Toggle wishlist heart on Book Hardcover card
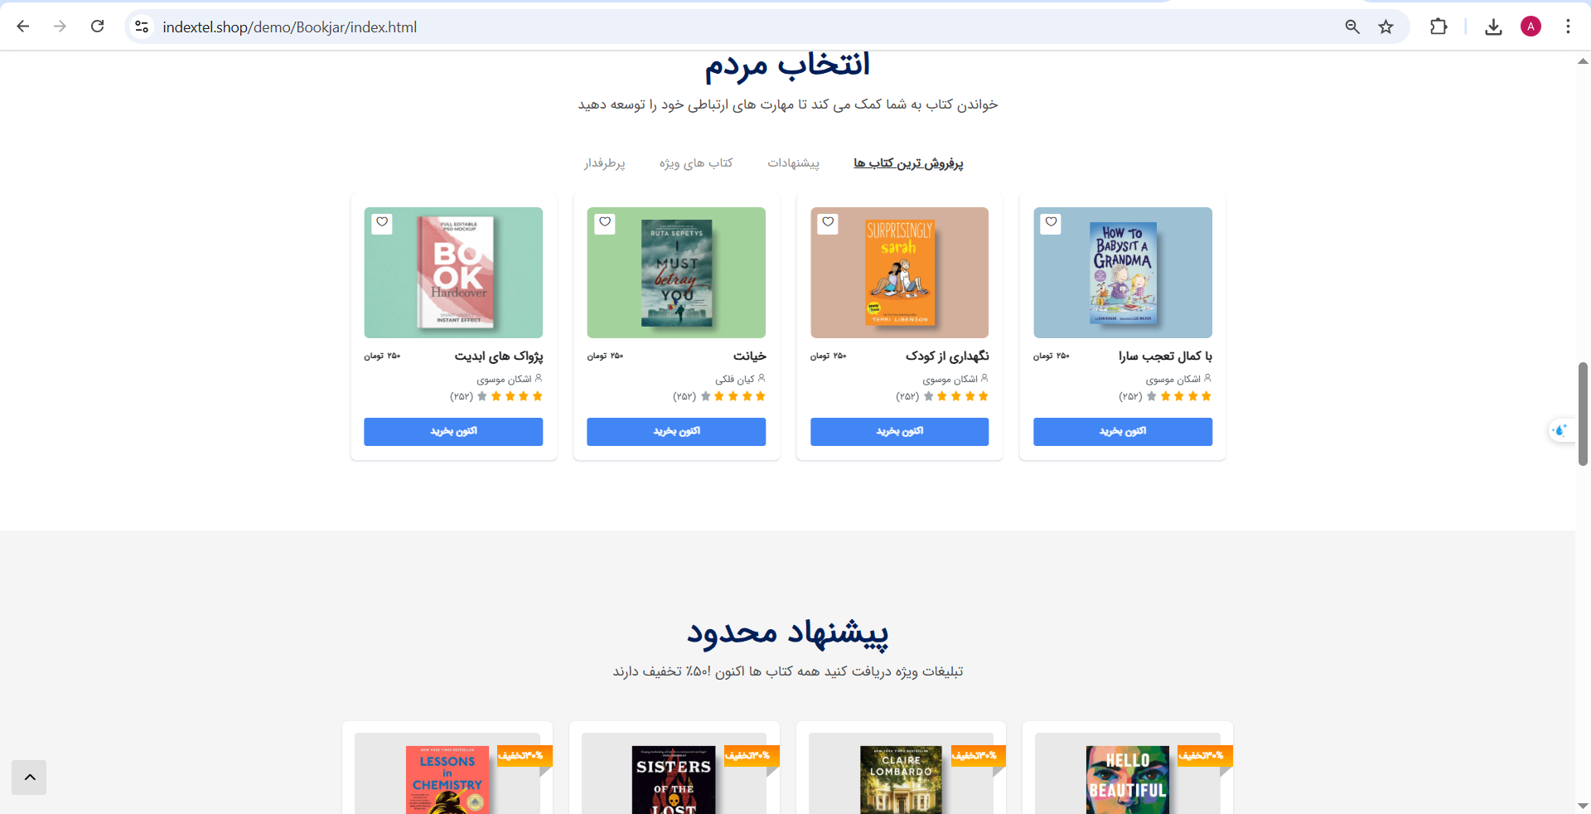The height and width of the screenshot is (814, 1591). (x=382, y=223)
